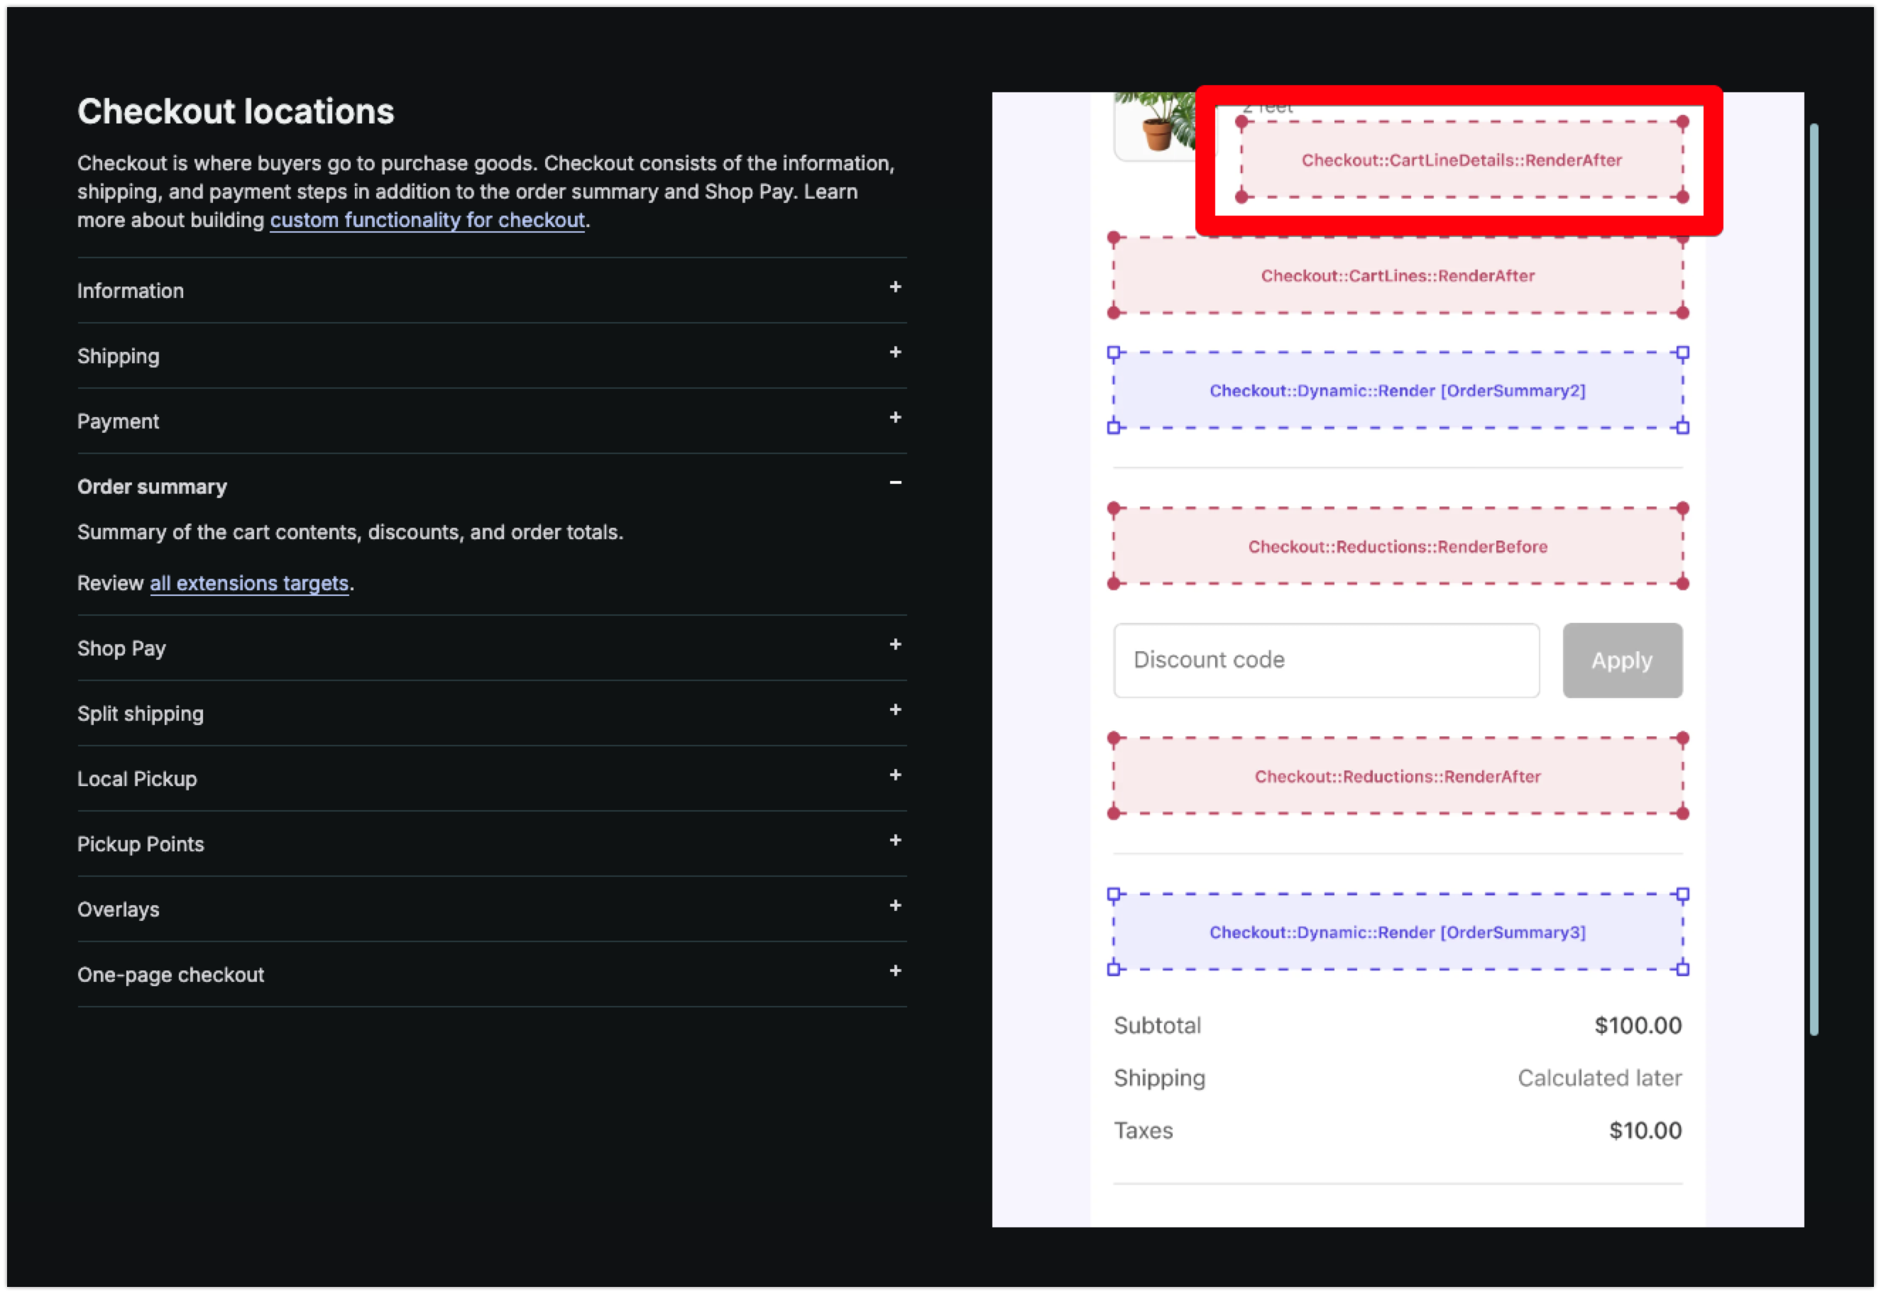Open the Shop Pay accordion label

121,648
